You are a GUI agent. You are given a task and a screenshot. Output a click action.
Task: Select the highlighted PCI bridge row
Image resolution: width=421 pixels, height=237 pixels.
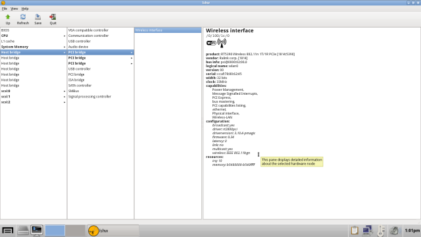pos(101,52)
